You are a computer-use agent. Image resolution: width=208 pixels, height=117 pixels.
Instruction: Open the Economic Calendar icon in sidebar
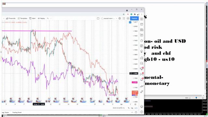(142, 46)
